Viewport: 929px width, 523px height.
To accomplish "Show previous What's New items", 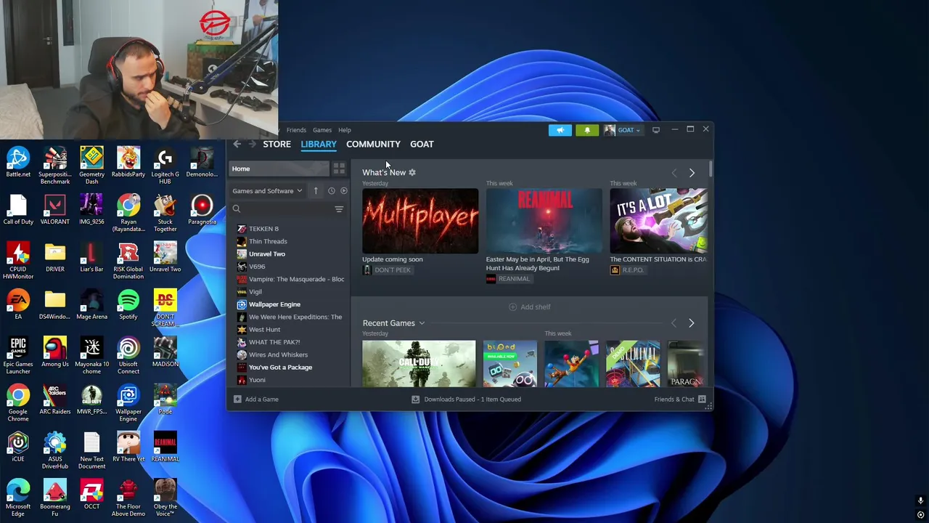I will click(x=674, y=173).
